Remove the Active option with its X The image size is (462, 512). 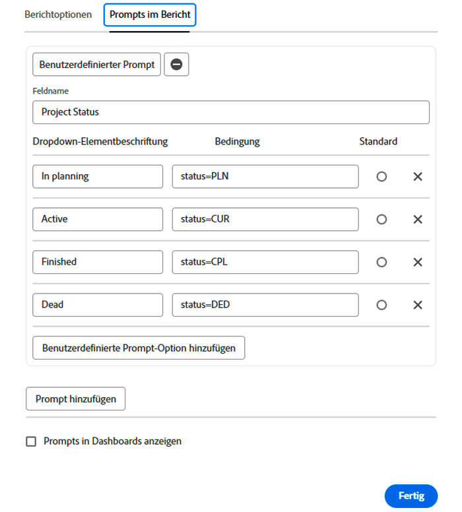point(417,220)
